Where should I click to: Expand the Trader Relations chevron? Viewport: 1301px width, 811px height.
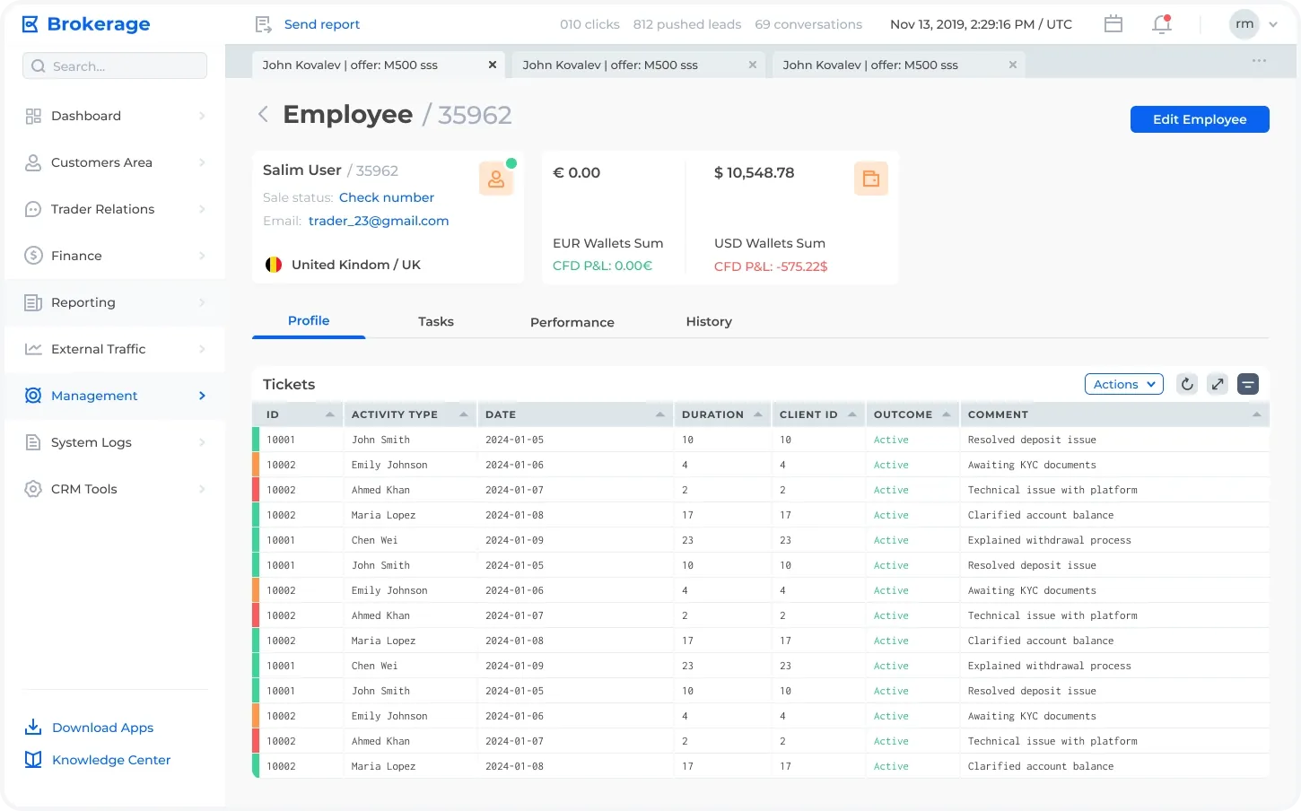[202, 209]
